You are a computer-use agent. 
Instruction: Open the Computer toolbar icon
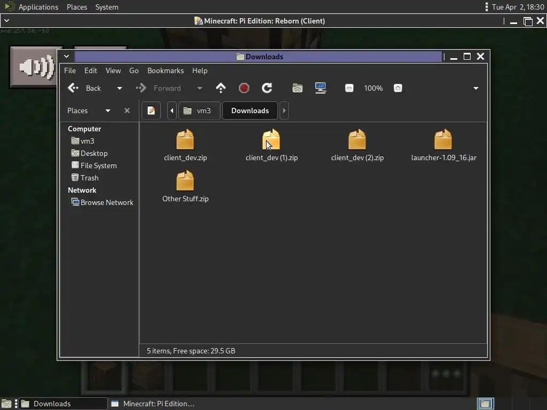tap(321, 88)
